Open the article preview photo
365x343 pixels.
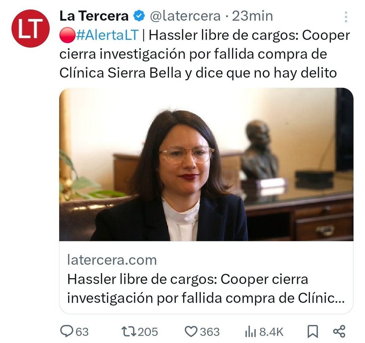click(x=206, y=164)
